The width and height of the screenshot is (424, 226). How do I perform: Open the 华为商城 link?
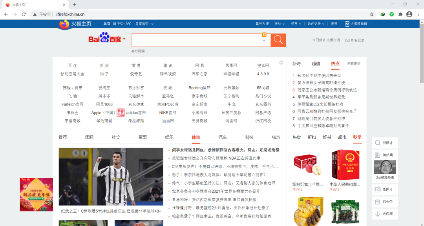(x=104, y=121)
